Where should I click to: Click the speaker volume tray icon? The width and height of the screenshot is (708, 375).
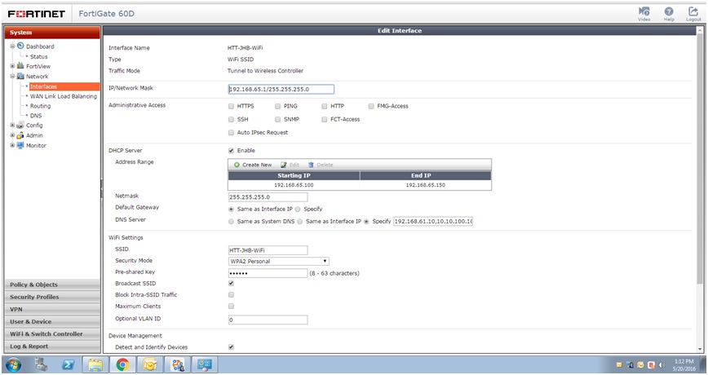coord(662,365)
